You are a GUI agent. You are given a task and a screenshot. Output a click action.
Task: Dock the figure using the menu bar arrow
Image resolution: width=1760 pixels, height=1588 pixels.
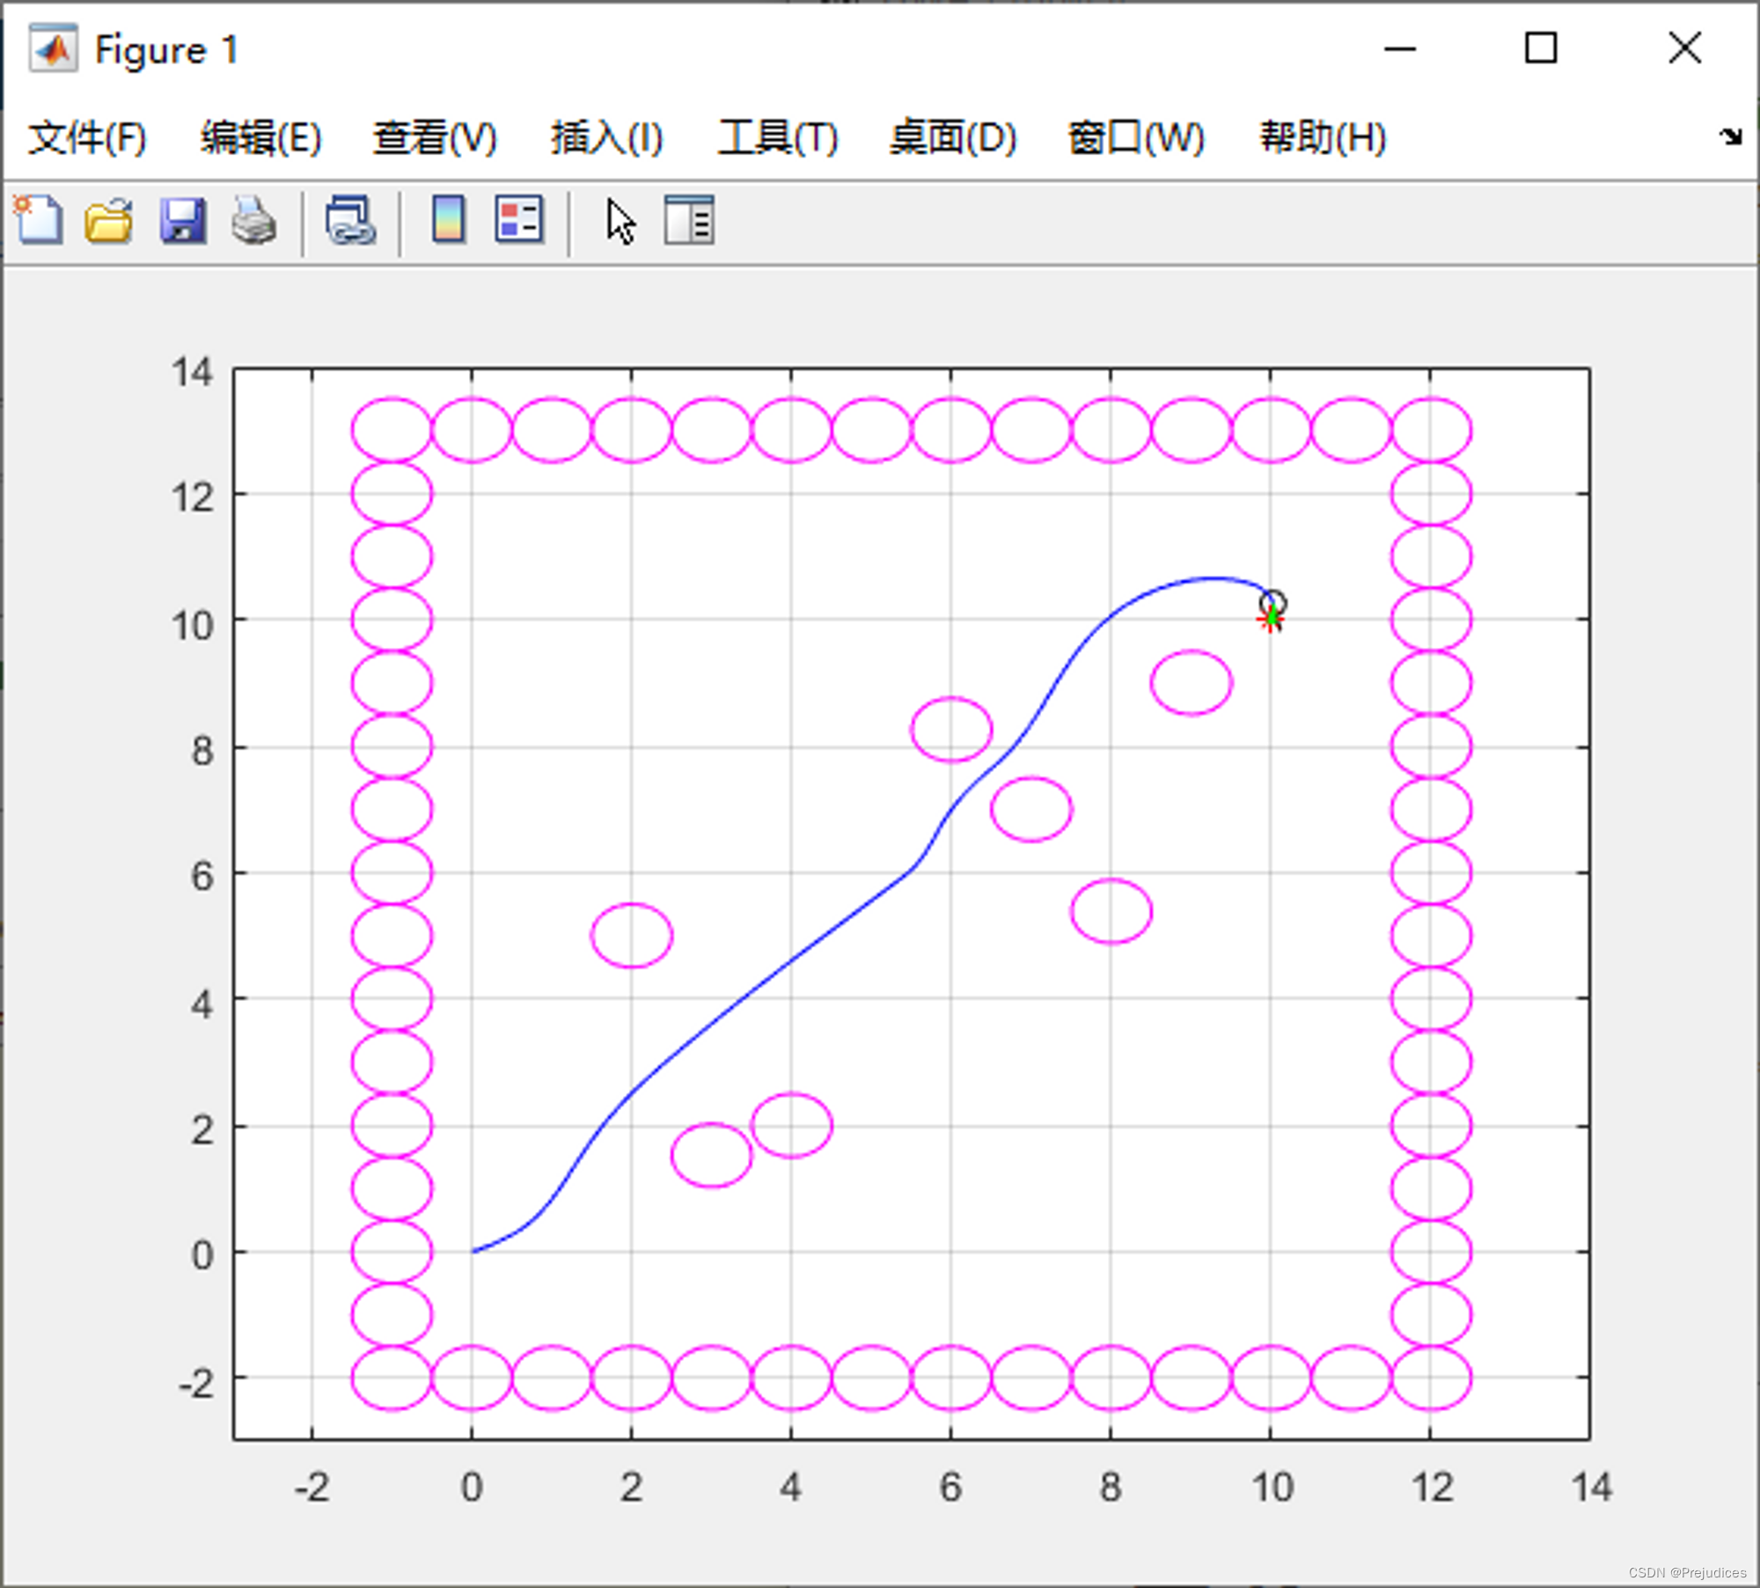point(1730,136)
